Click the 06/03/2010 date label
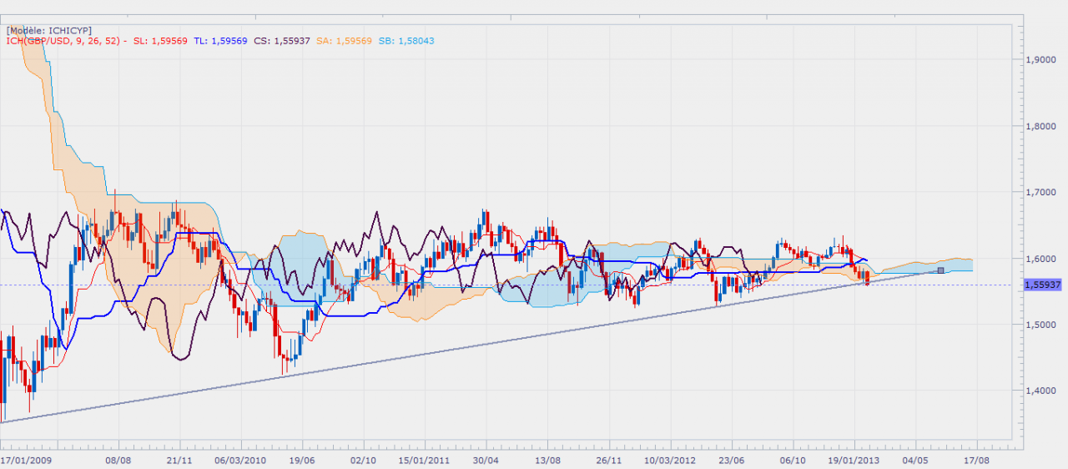Viewport: 1068px width, 469px height. pyautogui.click(x=239, y=460)
